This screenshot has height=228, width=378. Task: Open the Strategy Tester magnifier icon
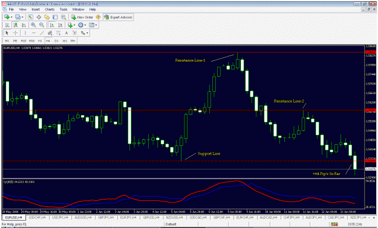64,17
